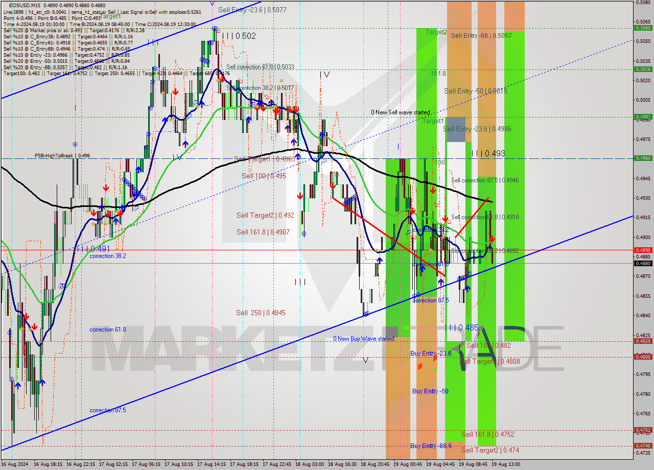Click '17 Aug 02:15' on time axis

pyautogui.click(x=113, y=464)
